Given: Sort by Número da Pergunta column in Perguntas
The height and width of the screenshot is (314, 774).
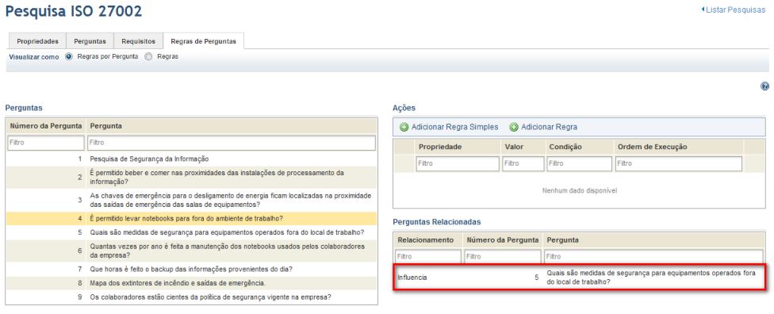Looking at the screenshot, I should click(46, 126).
